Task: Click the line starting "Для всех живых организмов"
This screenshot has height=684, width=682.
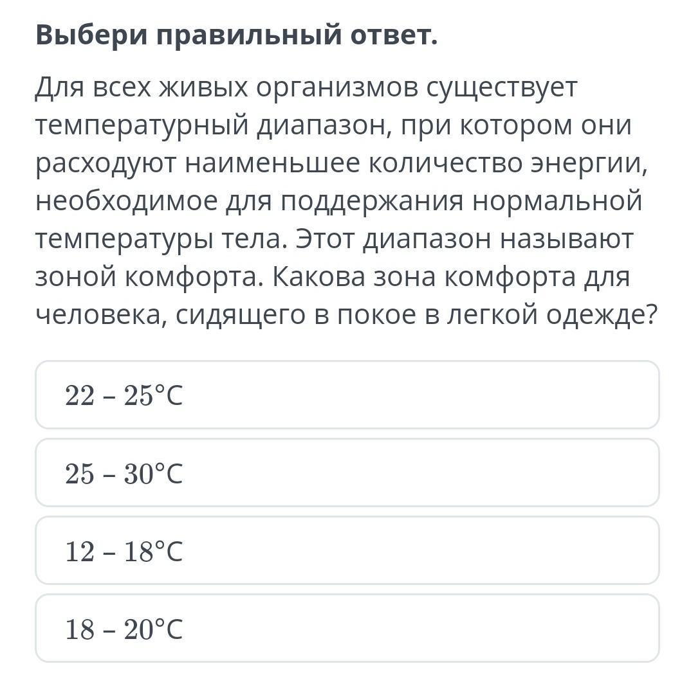Action: (x=306, y=87)
